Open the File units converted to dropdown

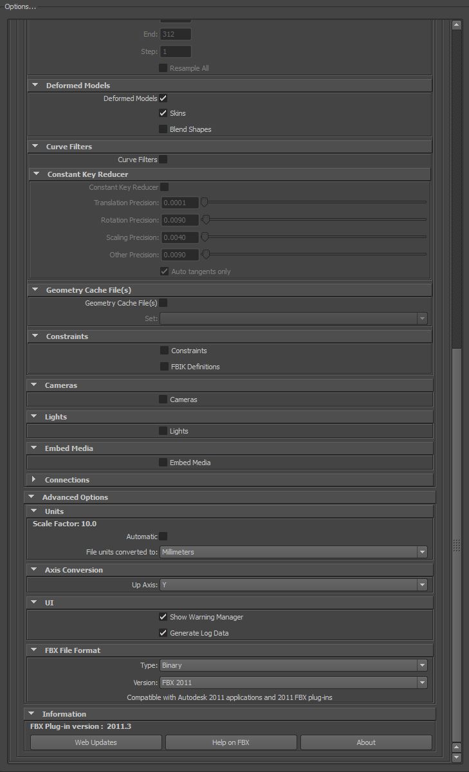click(x=293, y=552)
